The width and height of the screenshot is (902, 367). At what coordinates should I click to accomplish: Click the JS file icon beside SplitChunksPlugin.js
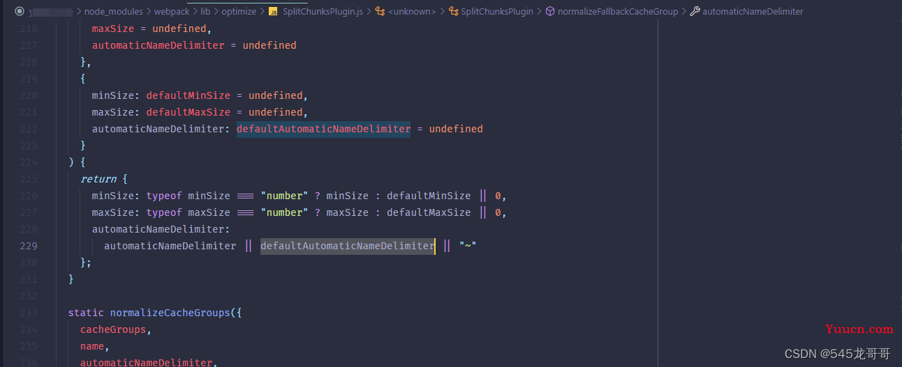click(273, 11)
